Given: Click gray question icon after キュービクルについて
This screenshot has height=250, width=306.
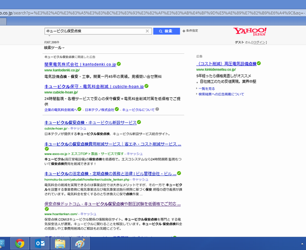Looking at the screenshot, I should [157, 109].
